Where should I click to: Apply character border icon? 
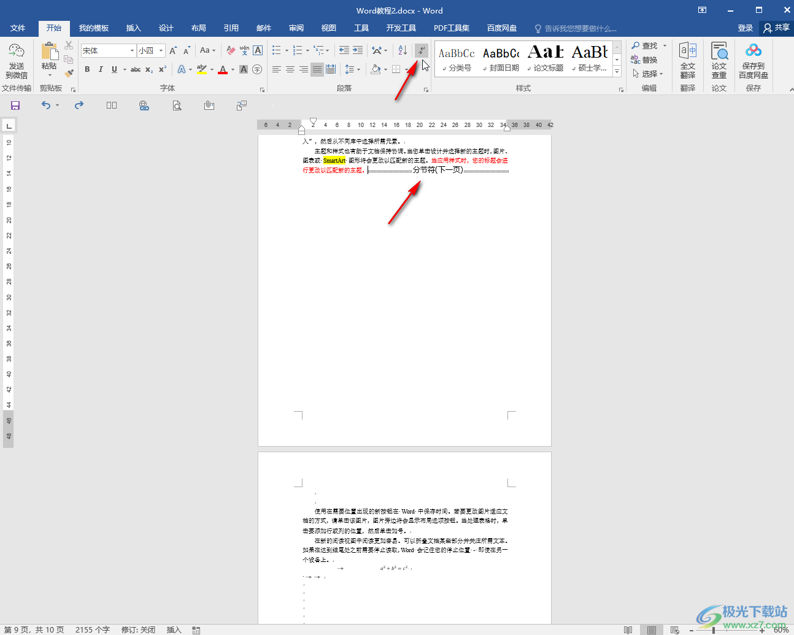[x=258, y=50]
